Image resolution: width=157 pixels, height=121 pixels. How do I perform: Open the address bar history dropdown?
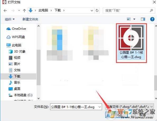(92, 10)
